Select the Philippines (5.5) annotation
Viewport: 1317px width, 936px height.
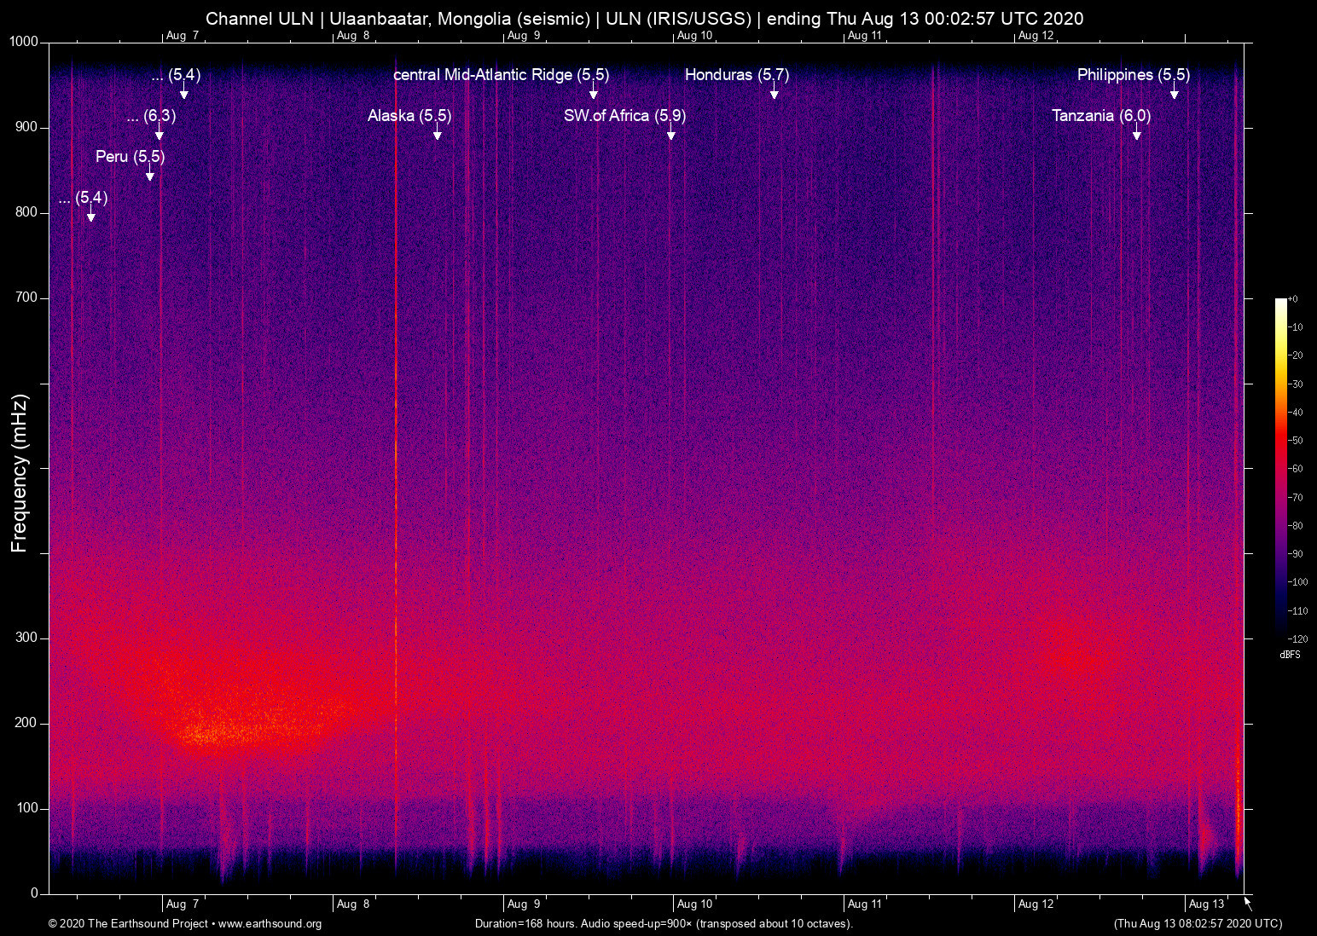1132,75
